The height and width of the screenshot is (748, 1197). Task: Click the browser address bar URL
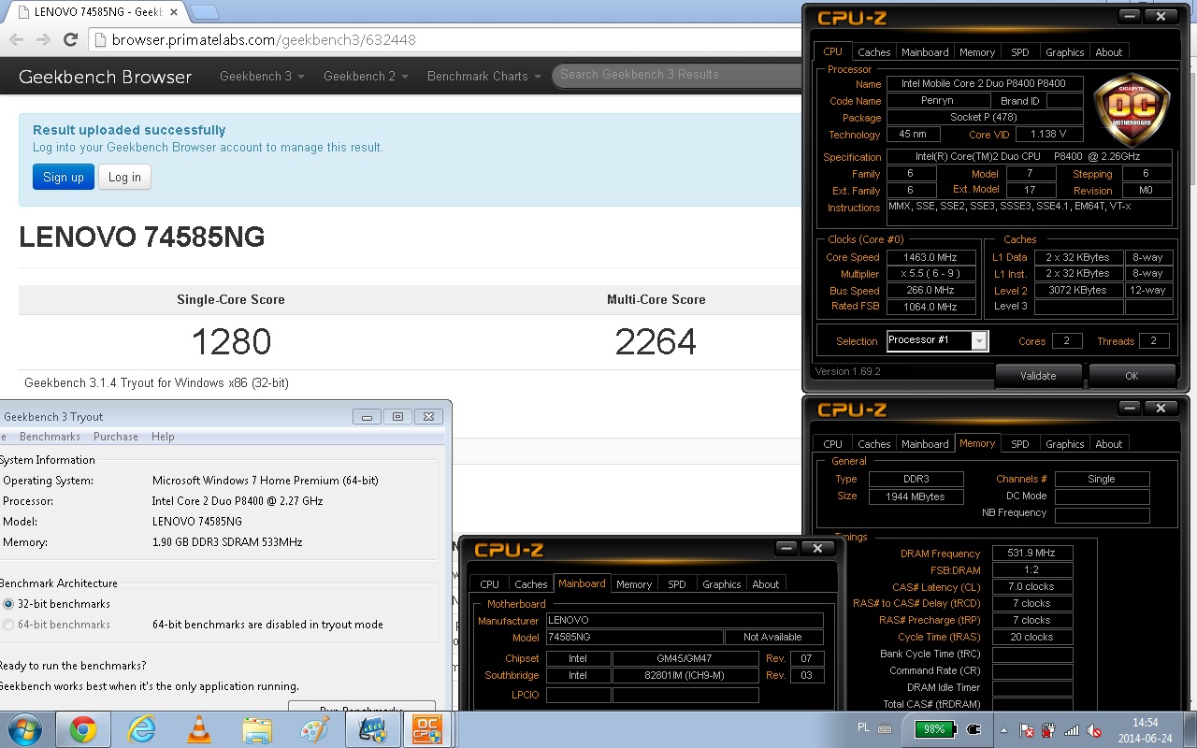264,40
